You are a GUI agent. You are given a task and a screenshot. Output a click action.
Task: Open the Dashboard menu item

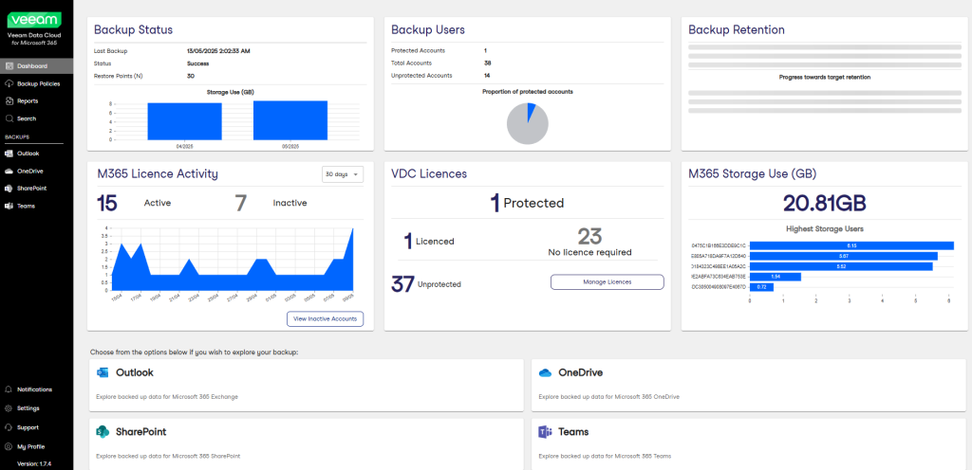[32, 65]
